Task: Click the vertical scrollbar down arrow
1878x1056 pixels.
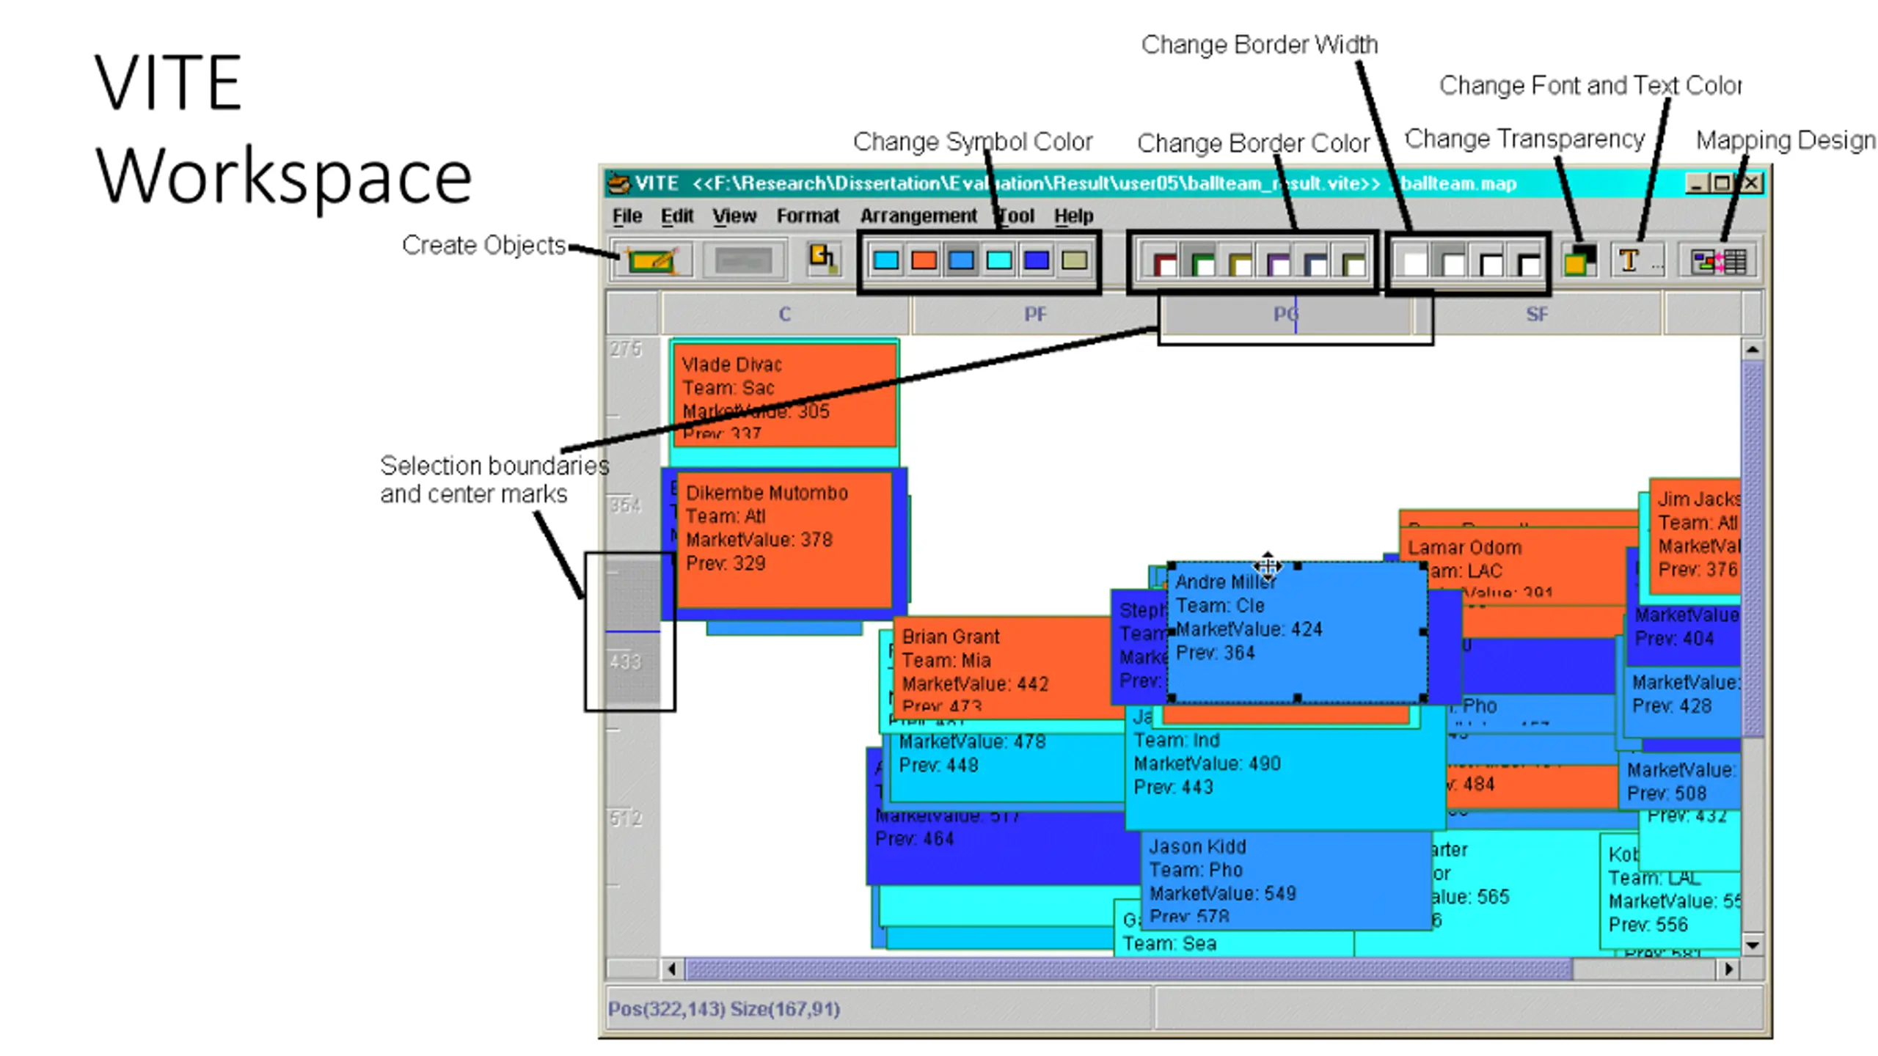Action: coord(1752,945)
